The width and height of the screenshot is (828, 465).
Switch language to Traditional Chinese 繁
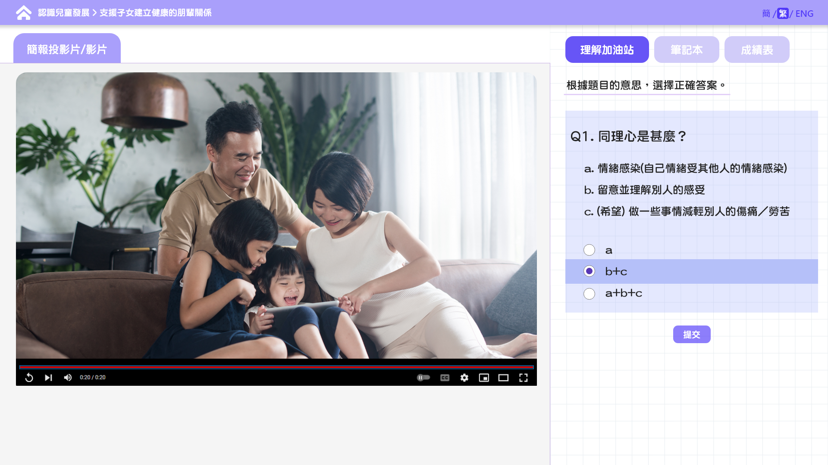click(783, 13)
